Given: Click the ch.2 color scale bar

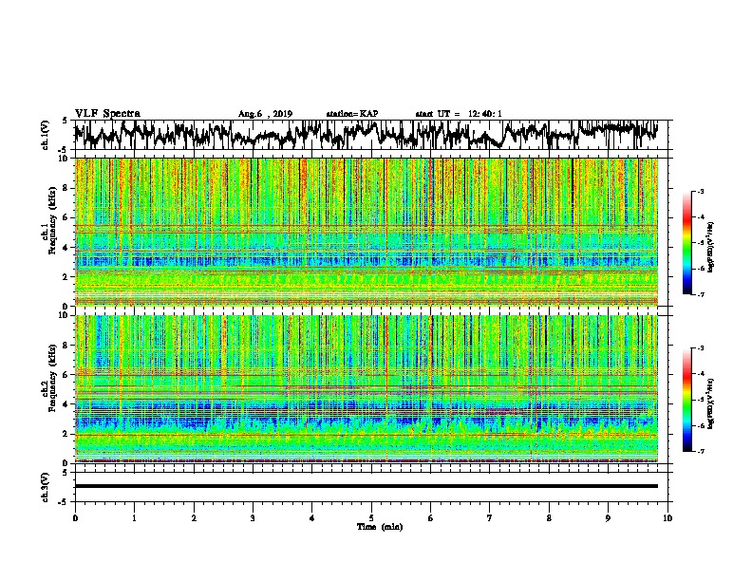Looking at the screenshot, I should (687, 400).
